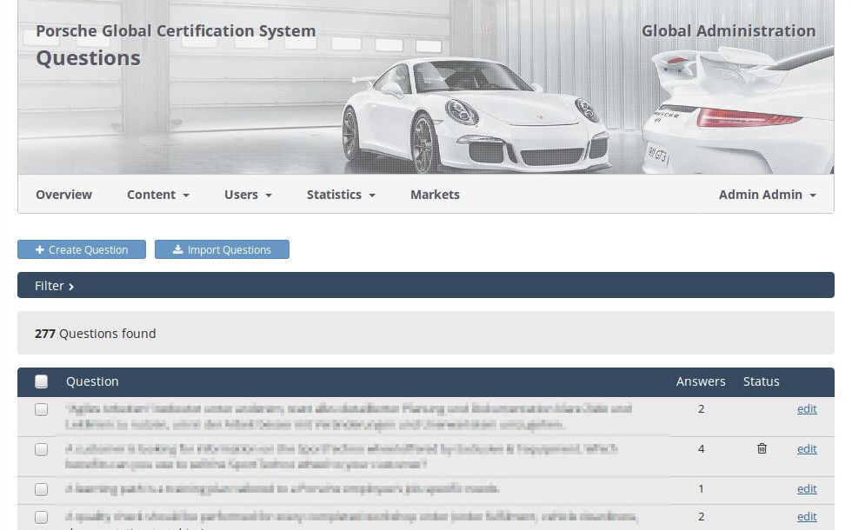
Task: Open the Statistics dropdown menu
Action: pos(340,195)
